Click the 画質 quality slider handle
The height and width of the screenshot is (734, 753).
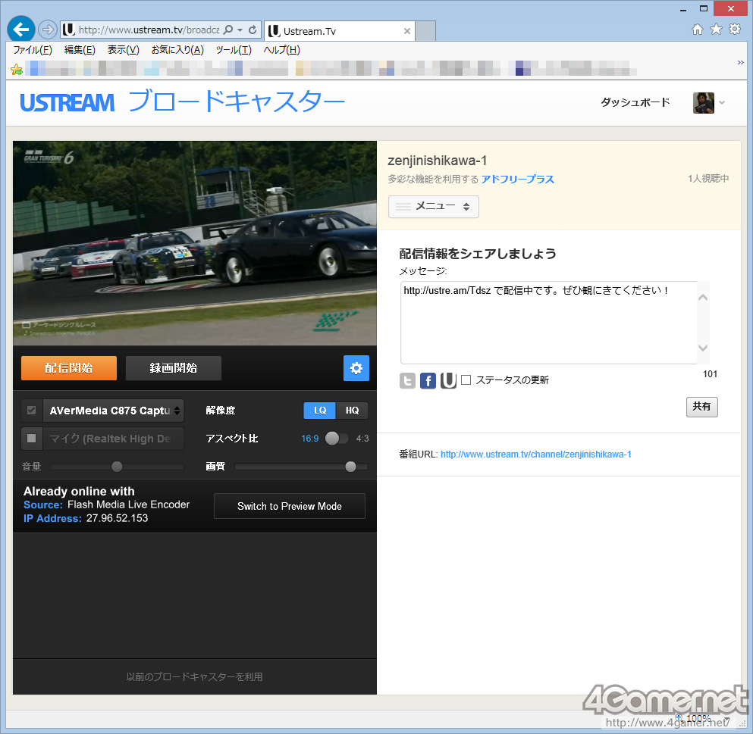click(350, 467)
